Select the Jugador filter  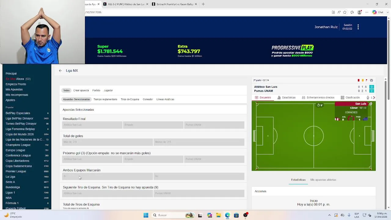(x=108, y=90)
